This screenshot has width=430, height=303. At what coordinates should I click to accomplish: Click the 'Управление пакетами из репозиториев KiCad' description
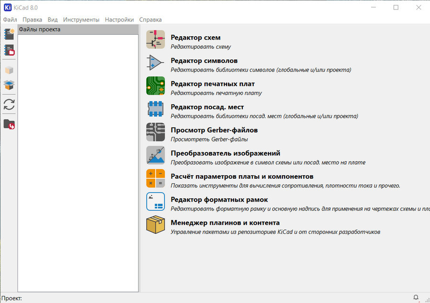click(232, 232)
